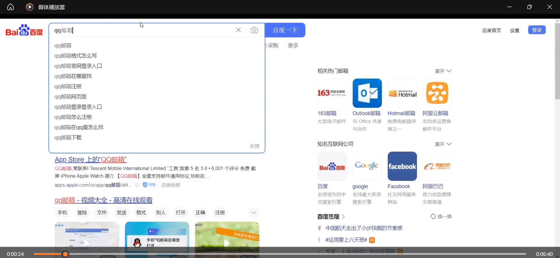Select suggestion qq邮箱登录登录入口

coord(78,107)
